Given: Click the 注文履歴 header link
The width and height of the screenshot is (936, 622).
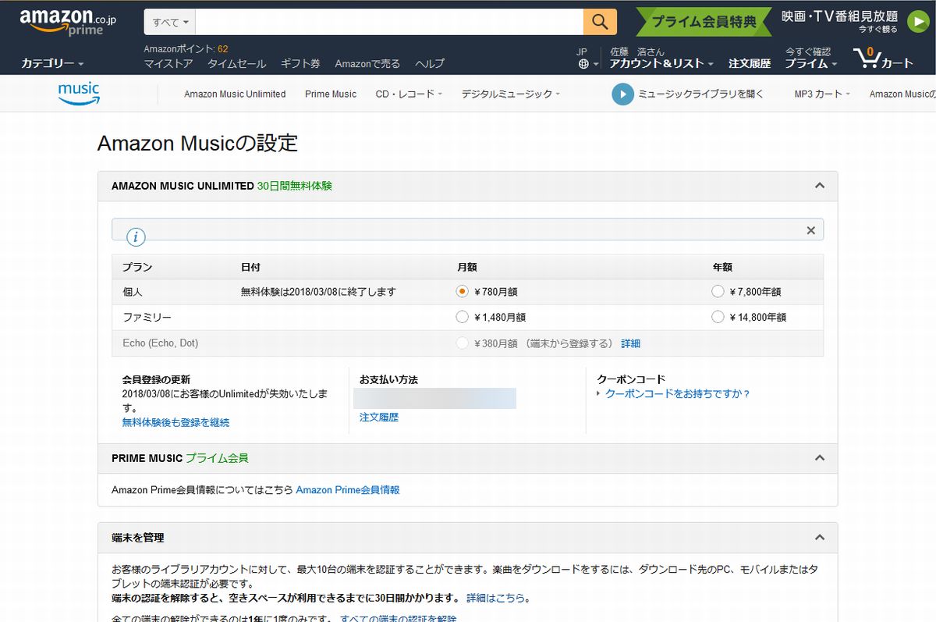Looking at the screenshot, I should pos(750,64).
